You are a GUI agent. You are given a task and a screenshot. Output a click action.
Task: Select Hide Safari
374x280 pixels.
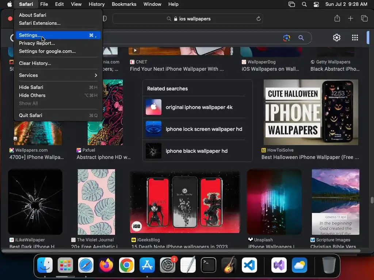click(58, 87)
